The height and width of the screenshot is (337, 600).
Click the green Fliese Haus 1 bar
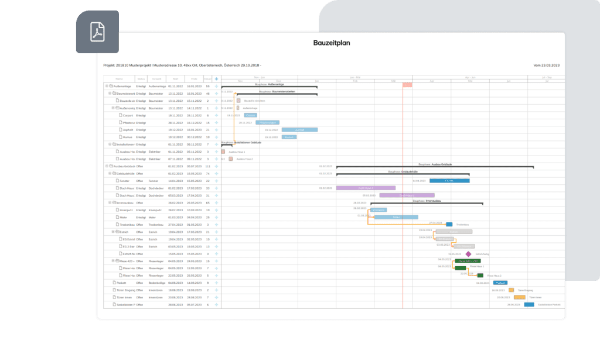461,268
